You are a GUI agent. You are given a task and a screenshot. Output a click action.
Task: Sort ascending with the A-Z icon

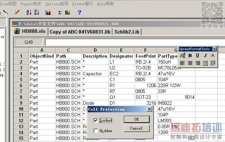coord(29,12)
